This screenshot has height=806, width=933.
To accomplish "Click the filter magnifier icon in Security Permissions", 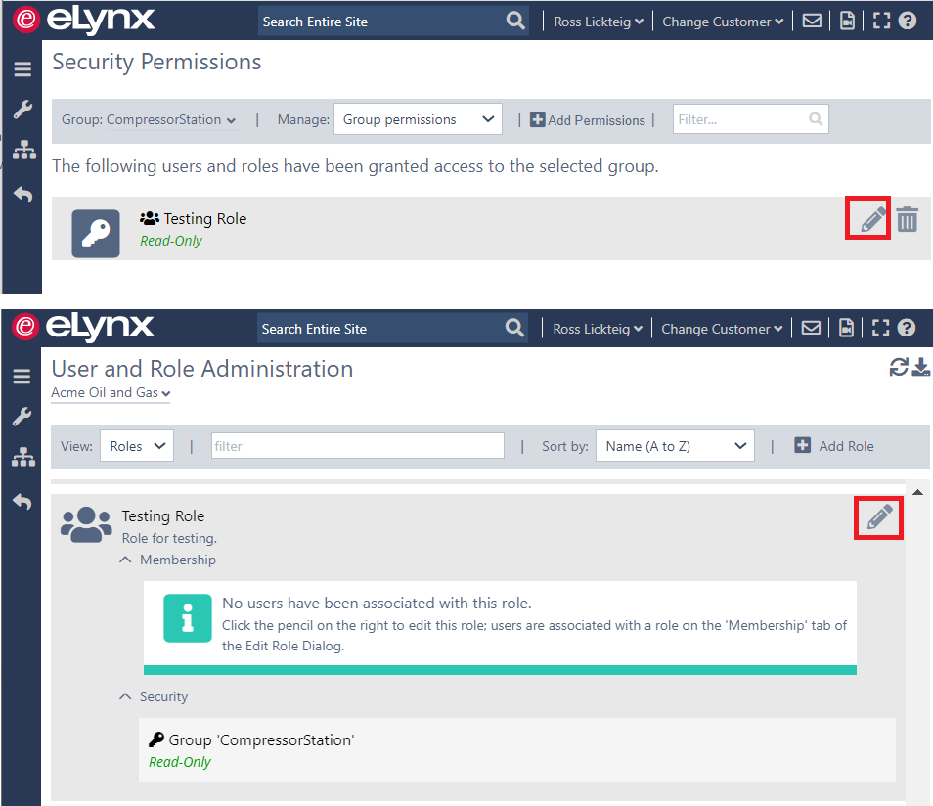I will pos(816,119).
